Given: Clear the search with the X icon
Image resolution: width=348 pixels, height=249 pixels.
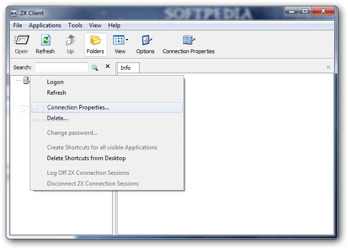Looking at the screenshot, I should (x=108, y=66).
